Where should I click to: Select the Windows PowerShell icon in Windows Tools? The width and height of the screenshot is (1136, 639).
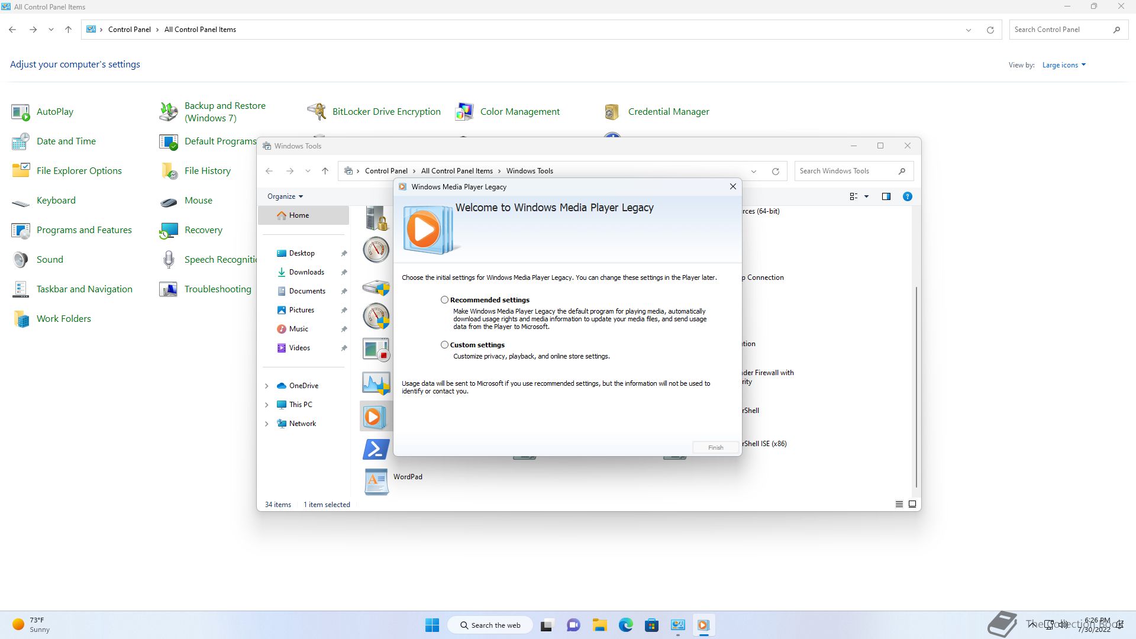(x=376, y=450)
